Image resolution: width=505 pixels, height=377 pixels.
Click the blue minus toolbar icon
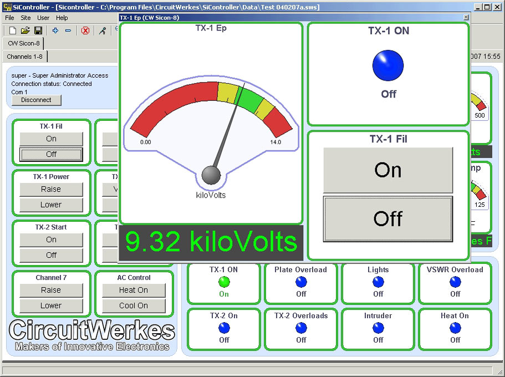[x=68, y=30]
